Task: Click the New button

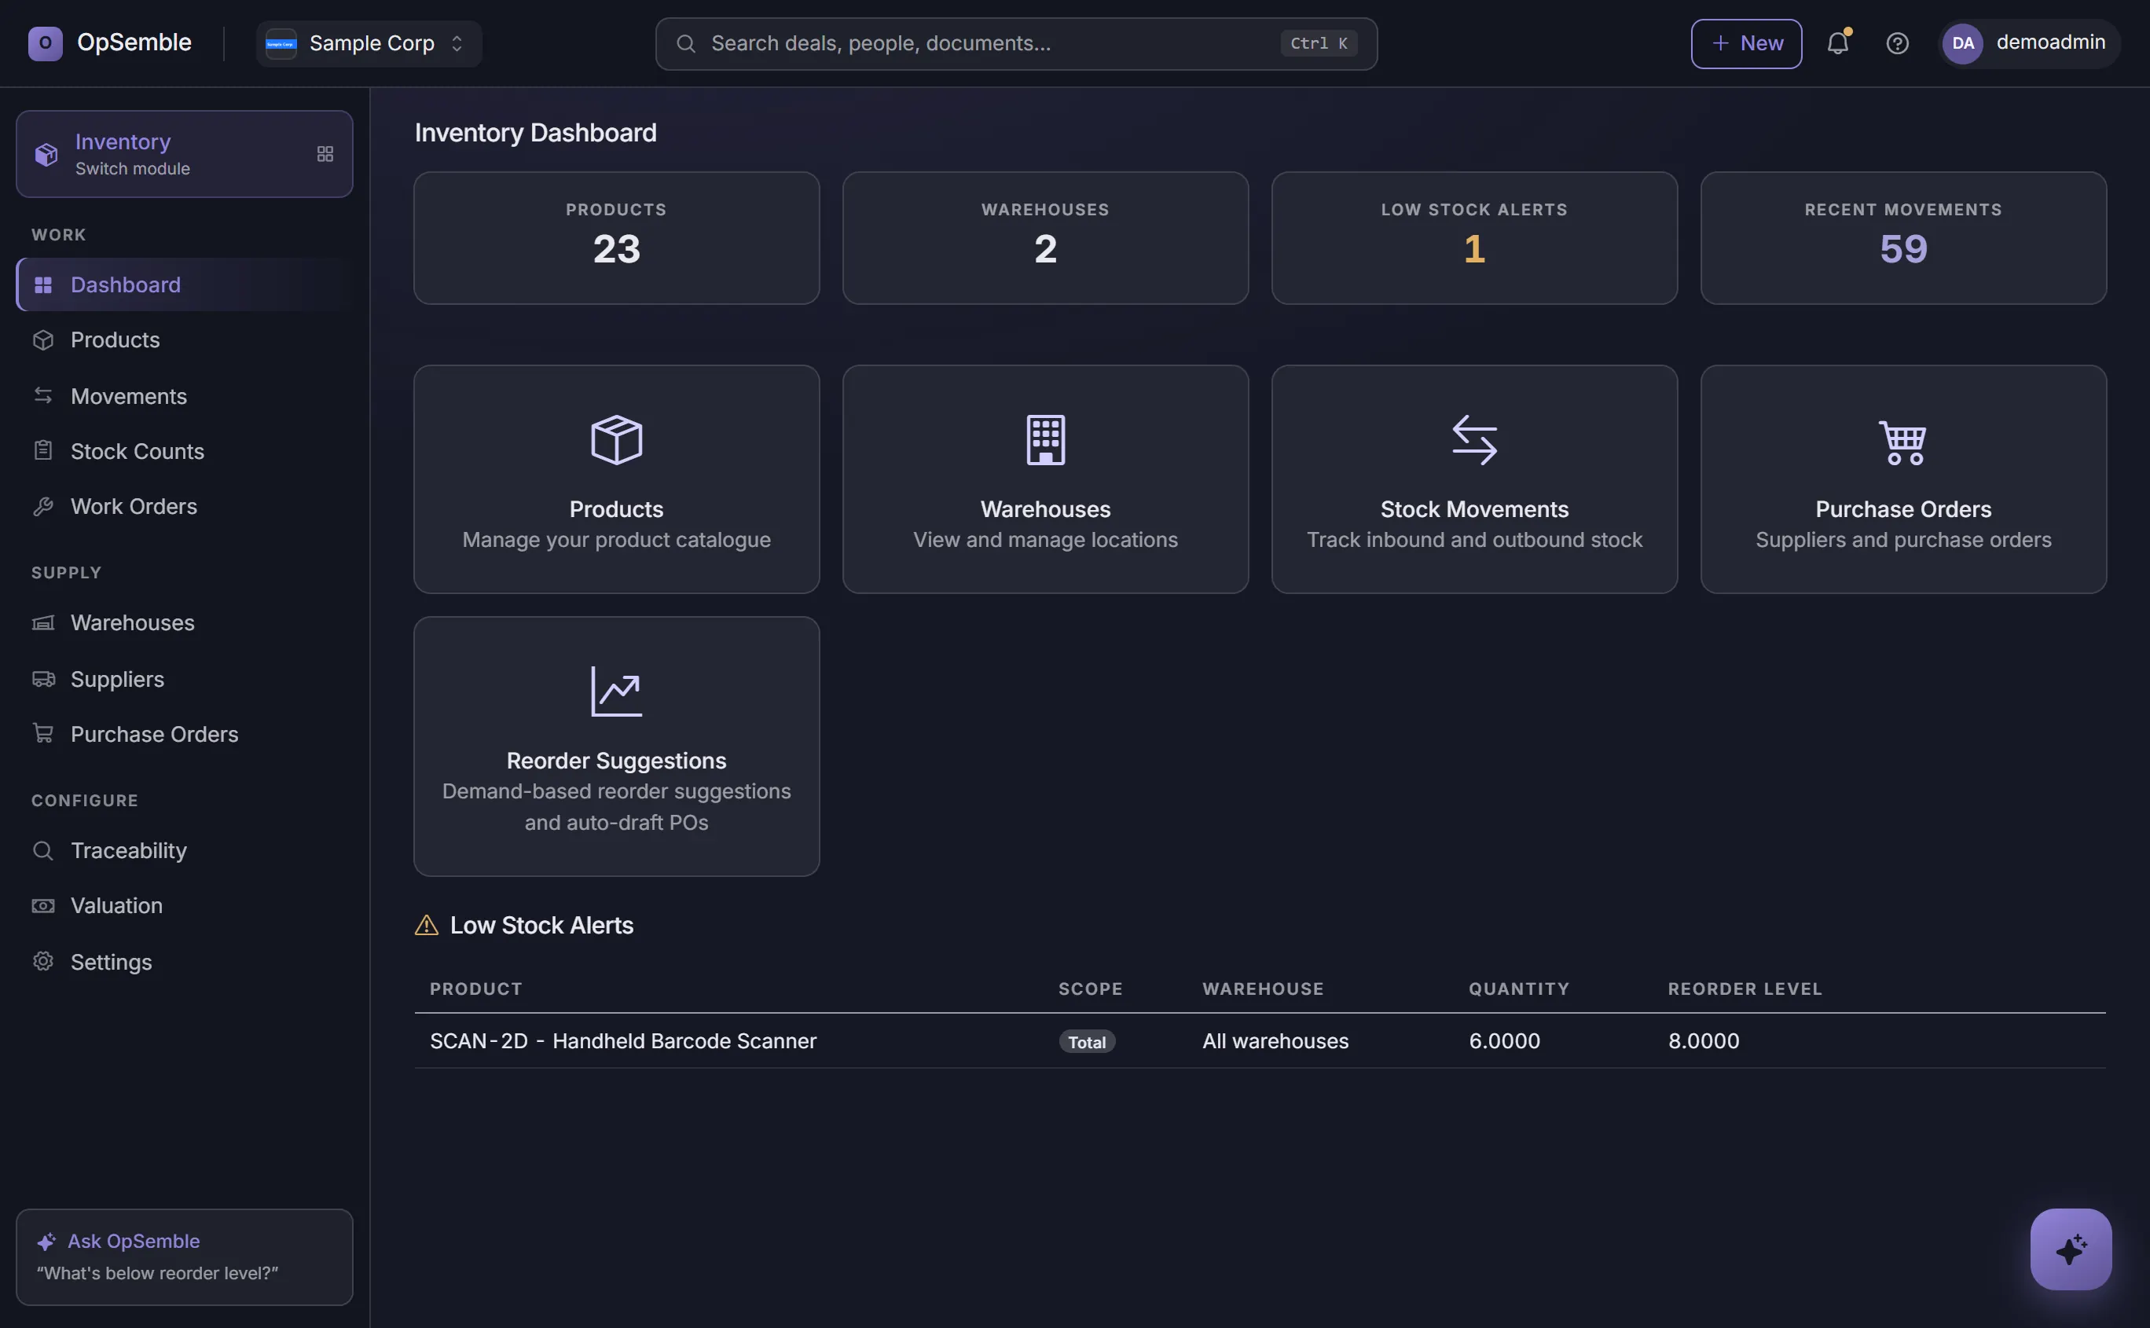Action: (1746, 43)
